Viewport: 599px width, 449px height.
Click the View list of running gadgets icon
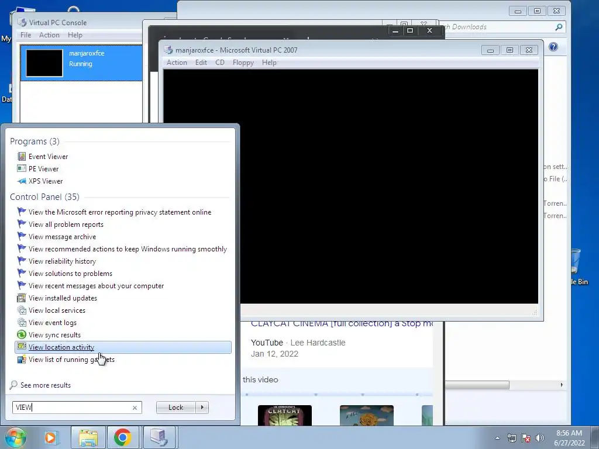[x=22, y=360]
